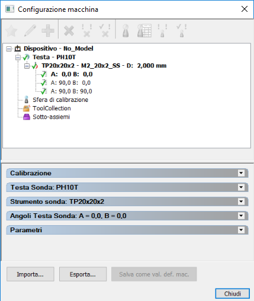Click the Esporta... button
The height and width of the screenshot is (301, 254).
coord(83,274)
